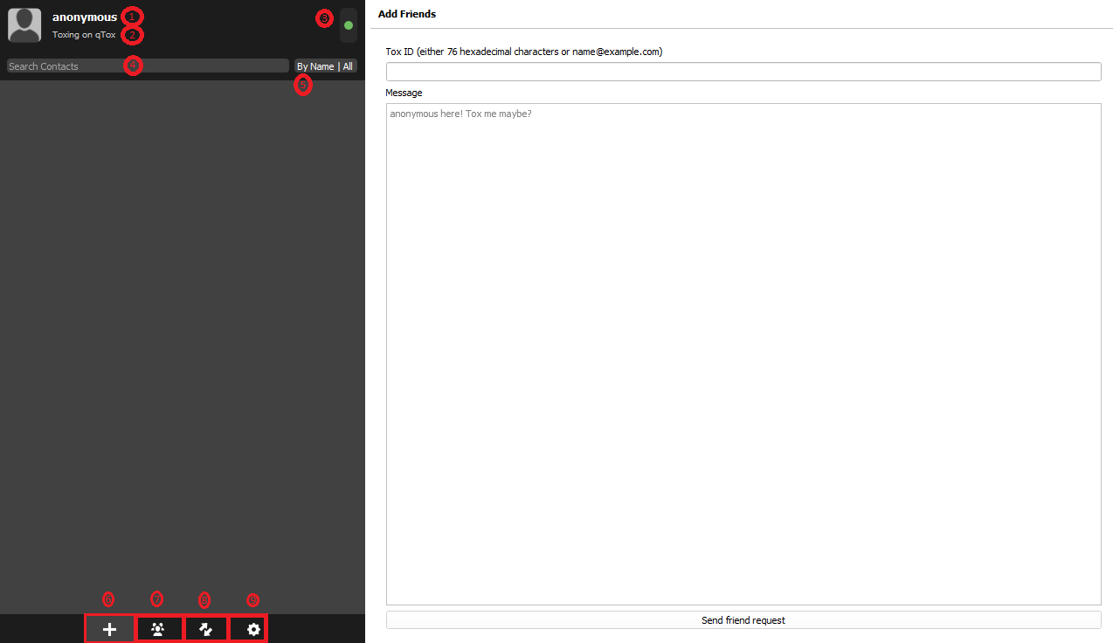1113x643 pixels.
Task: Click inside the Message text area
Action: [743, 349]
